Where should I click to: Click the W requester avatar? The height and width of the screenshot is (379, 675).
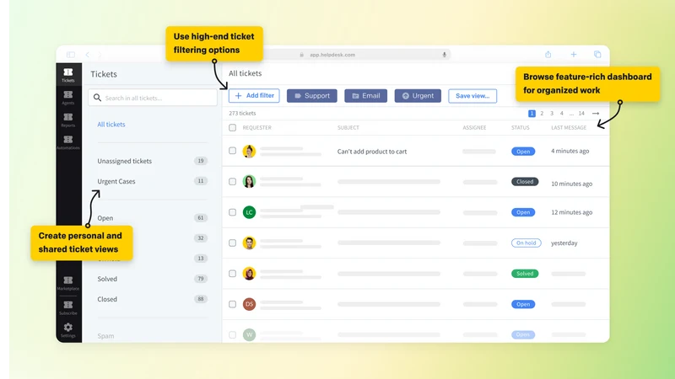pyautogui.click(x=249, y=334)
